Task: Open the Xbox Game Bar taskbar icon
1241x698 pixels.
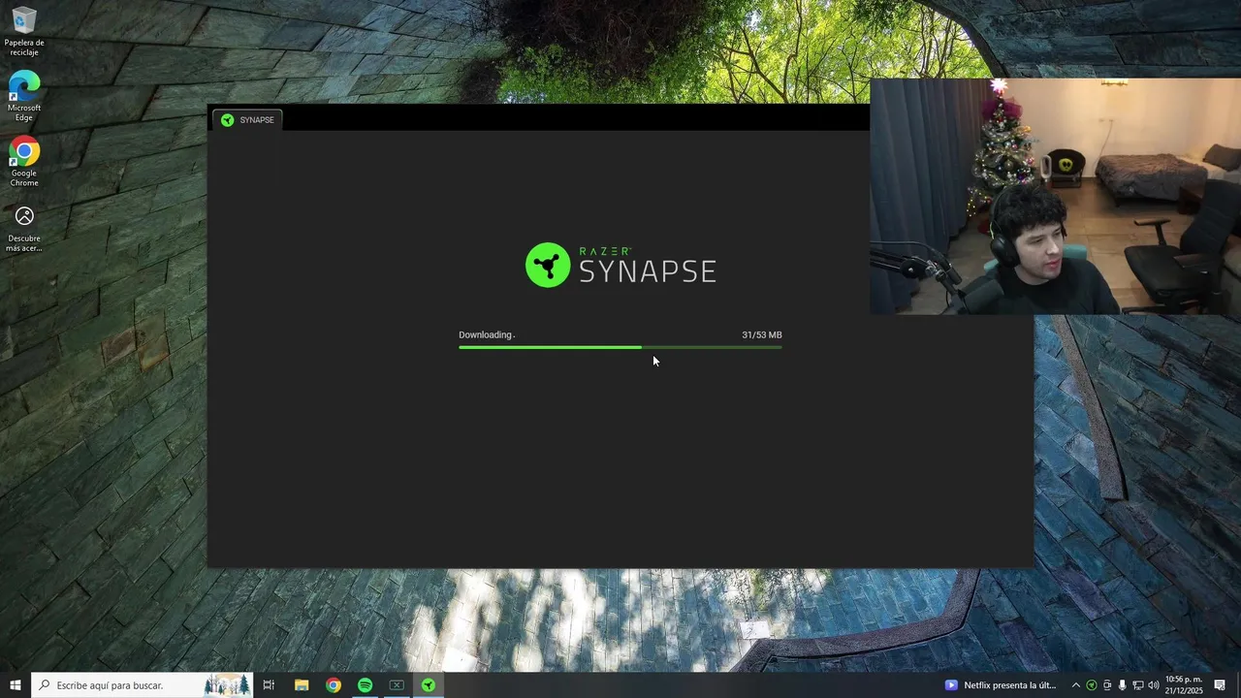Action: pos(397,685)
